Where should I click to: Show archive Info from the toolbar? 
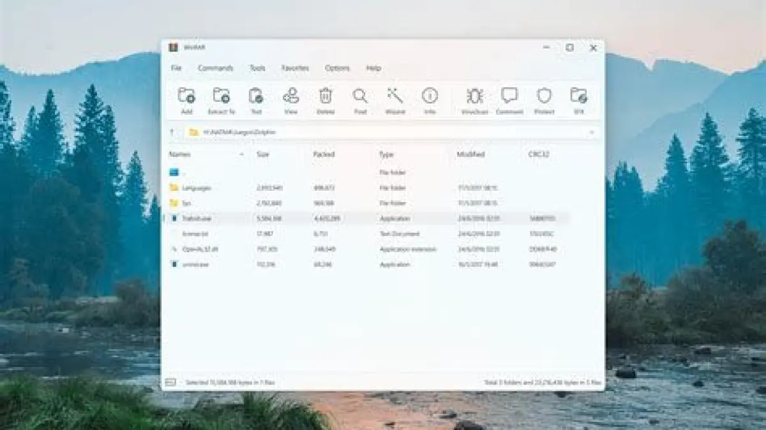tap(430, 96)
